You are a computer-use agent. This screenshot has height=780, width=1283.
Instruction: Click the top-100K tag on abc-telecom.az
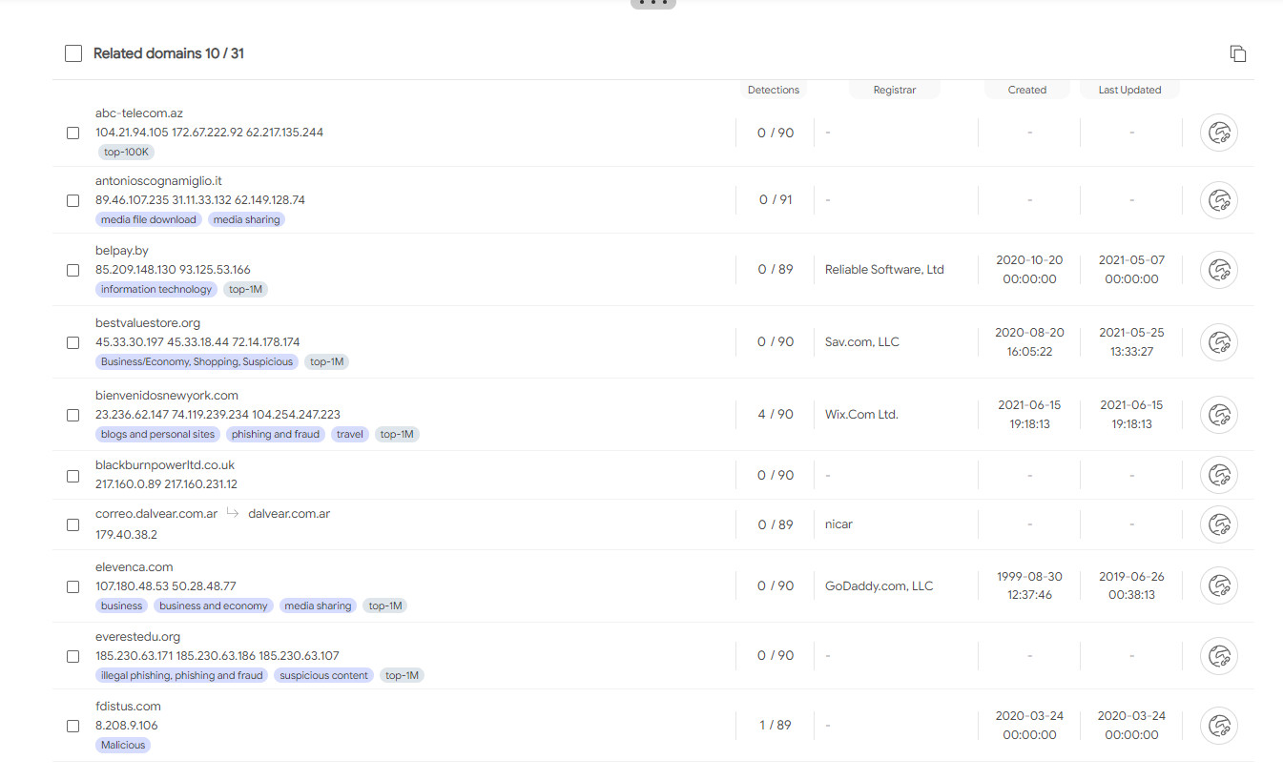pyautogui.click(x=125, y=152)
